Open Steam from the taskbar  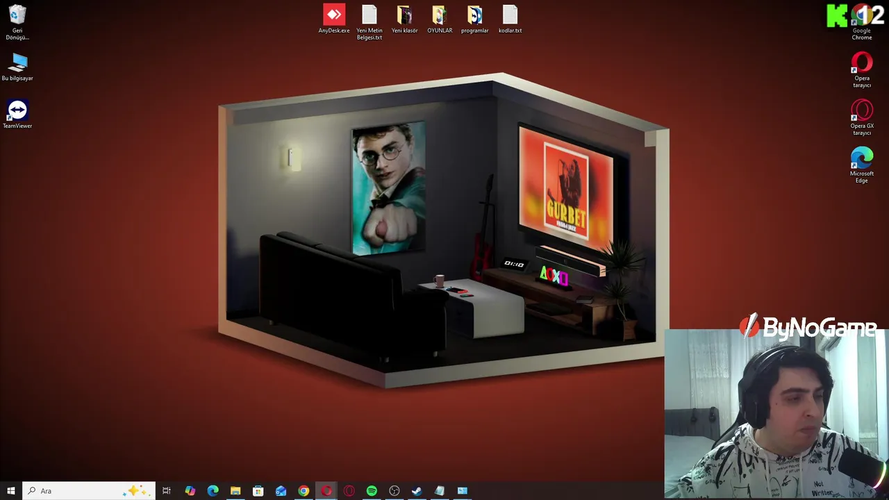coord(417,491)
